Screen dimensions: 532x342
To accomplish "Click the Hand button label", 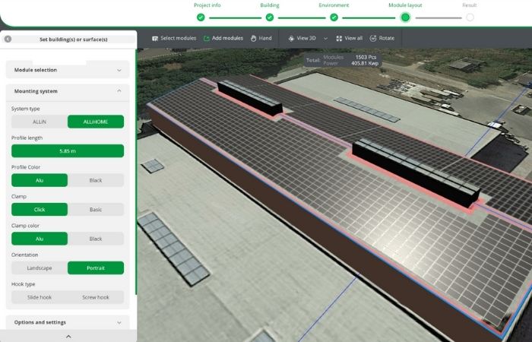I will pyautogui.click(x=265, y=38).
